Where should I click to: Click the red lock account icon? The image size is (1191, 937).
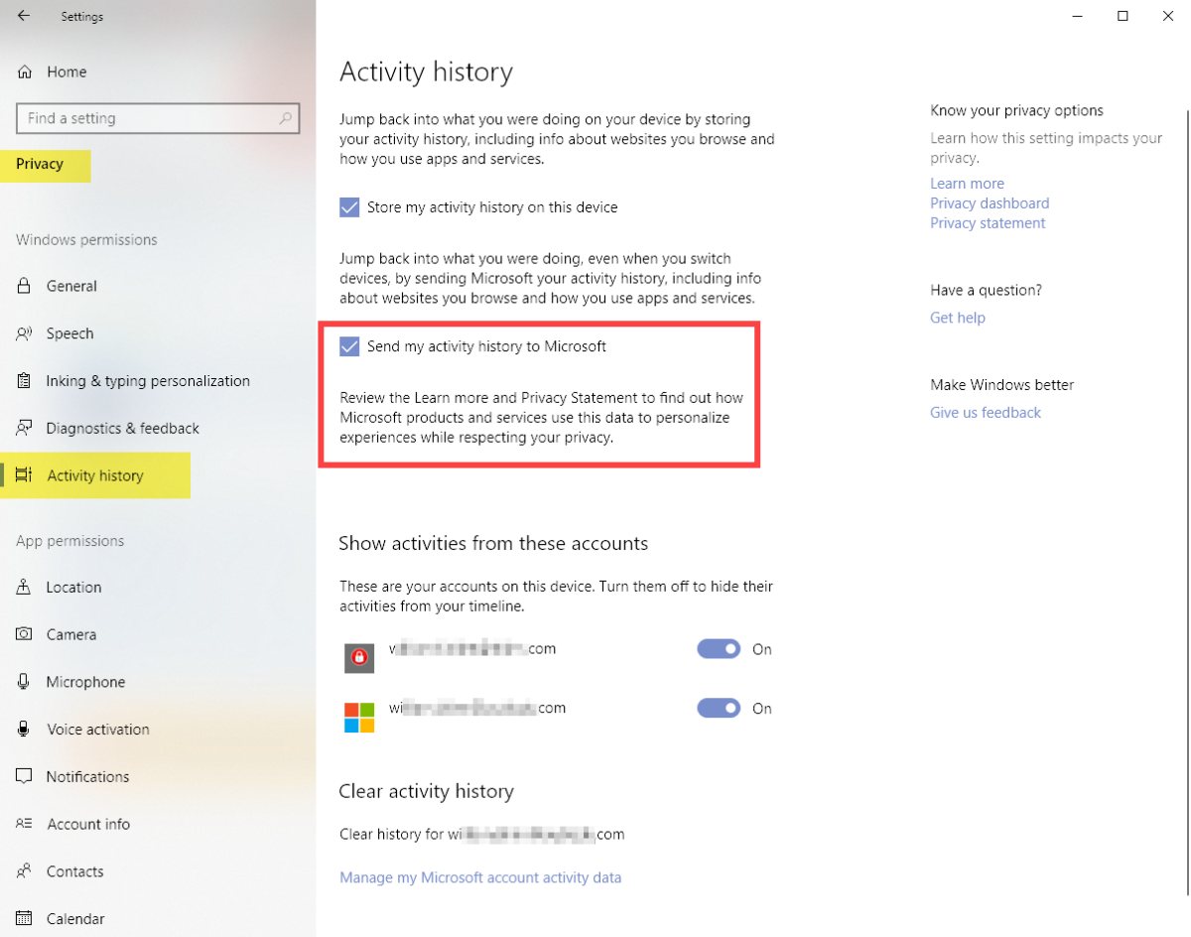(359, 657)
